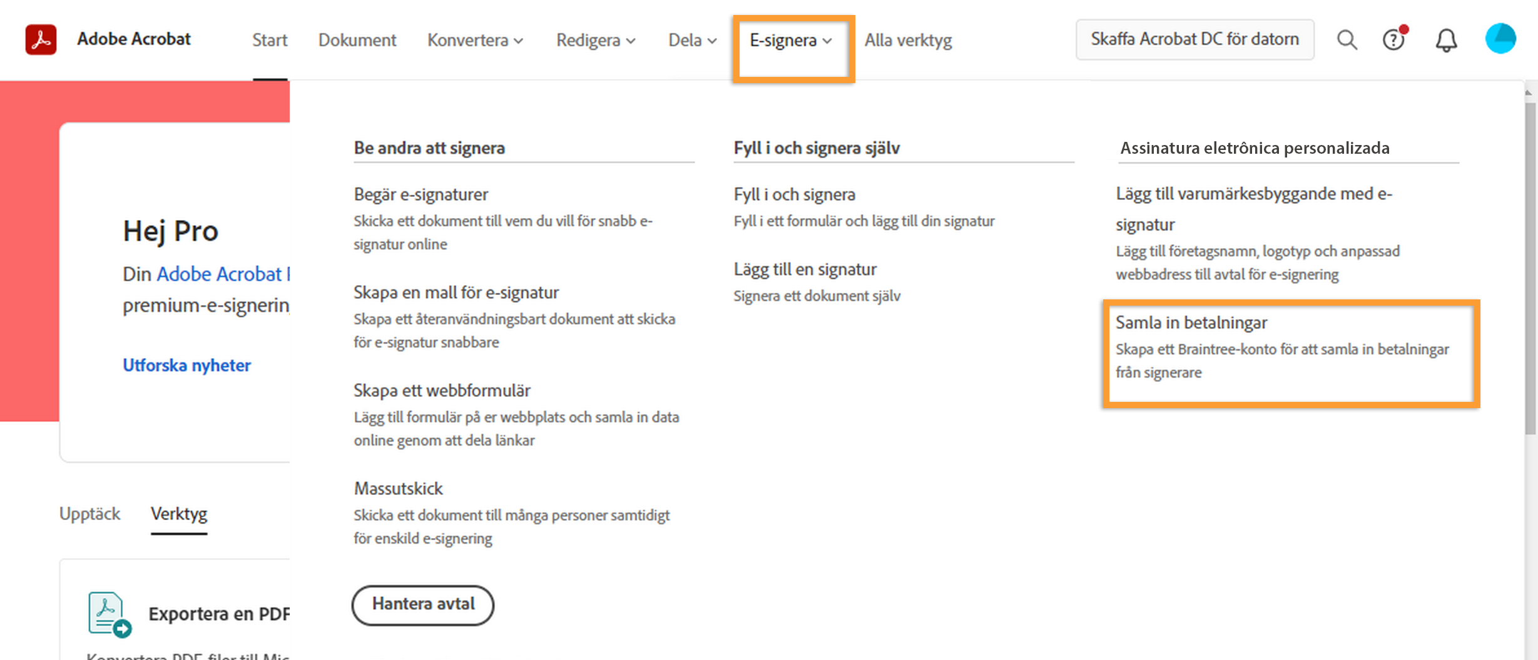
Task: Expand the Redigera dropdown menu
Action: click(596, 40)
